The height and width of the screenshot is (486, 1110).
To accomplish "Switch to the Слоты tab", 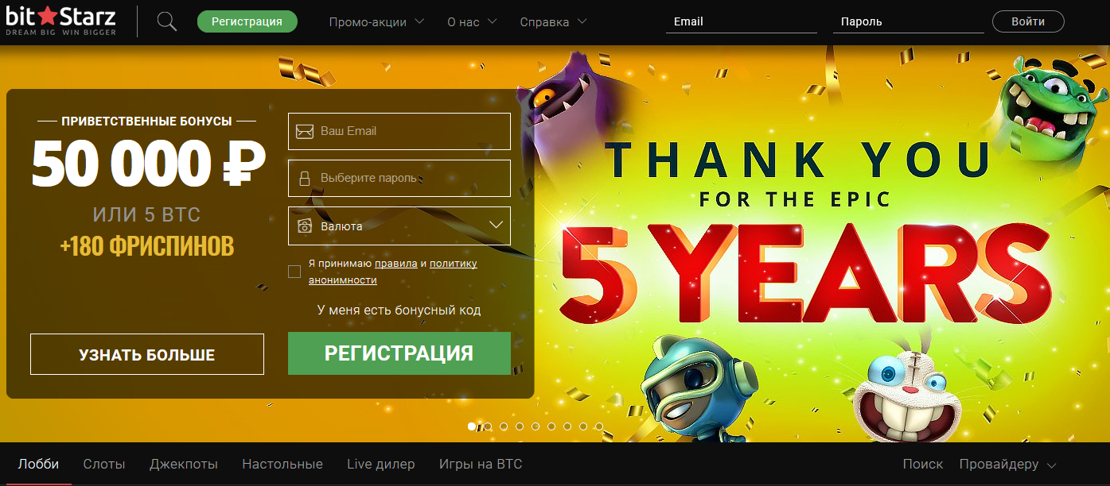I will click(x=104, y=464).
